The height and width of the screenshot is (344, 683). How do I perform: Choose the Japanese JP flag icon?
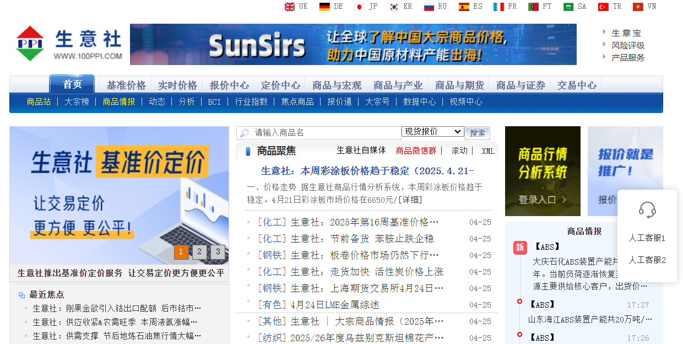359,7
